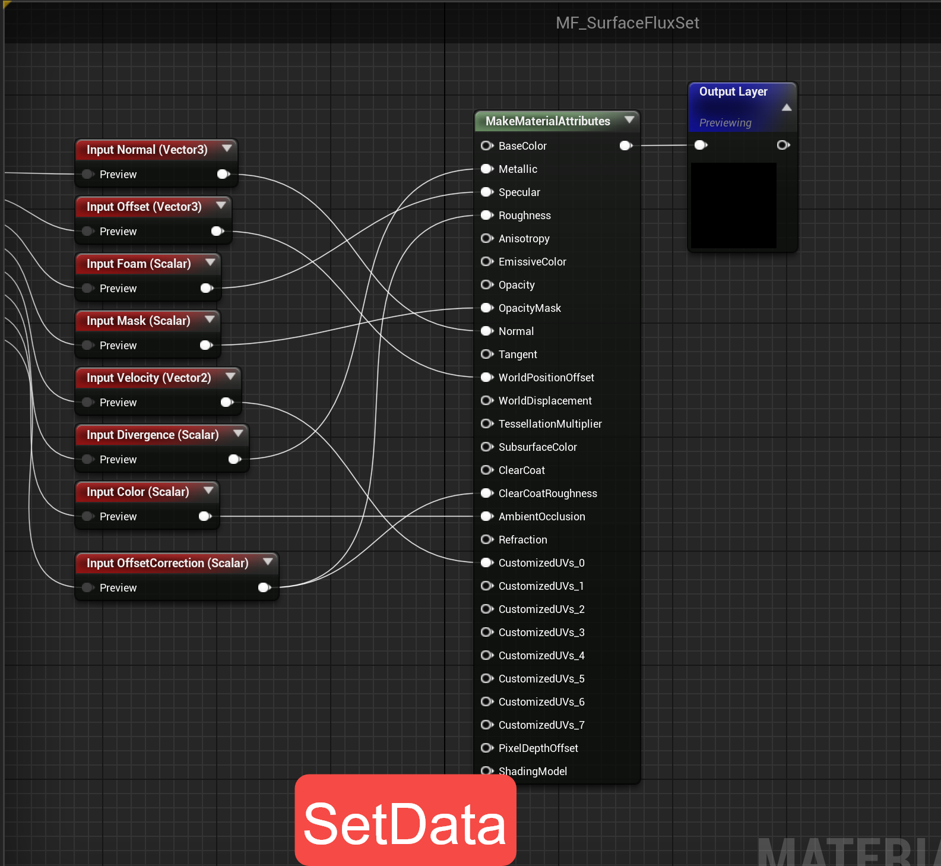Viewport: 941px width, 866px height.
Task: Collapse the Input Foam (Scalar) node
Action: tap(210, 262)
